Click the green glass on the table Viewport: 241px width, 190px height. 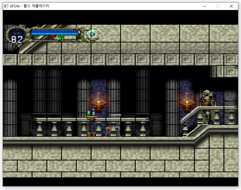tap(89, 114)
